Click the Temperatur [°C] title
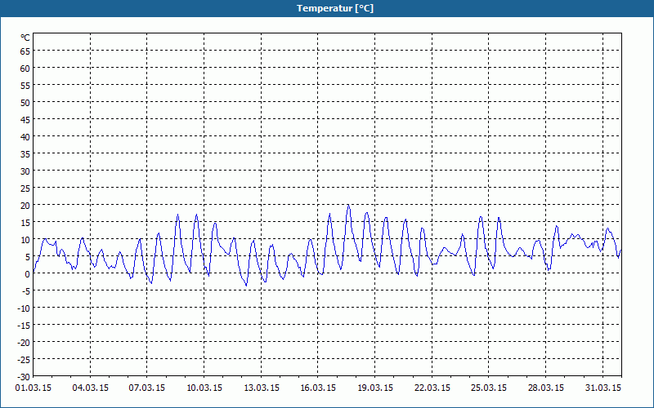 pos(335,8)
